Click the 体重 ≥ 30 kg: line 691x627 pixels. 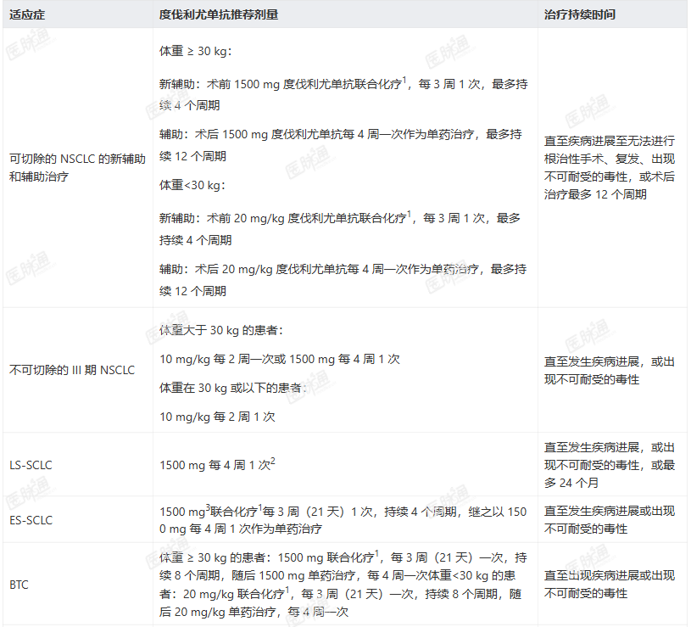pyautogui.click(x=195, y=51)
